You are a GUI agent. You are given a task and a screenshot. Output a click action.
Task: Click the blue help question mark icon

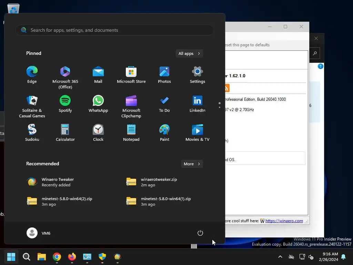tap(320, 66)
